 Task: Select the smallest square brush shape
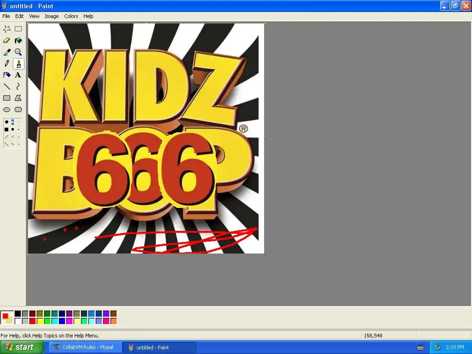[18, 130]
